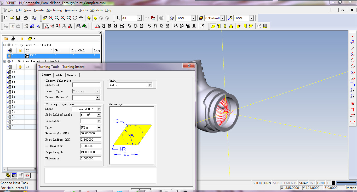Click the yellow triangle insert tool icon
357x192 pixels.
[231, 26]
